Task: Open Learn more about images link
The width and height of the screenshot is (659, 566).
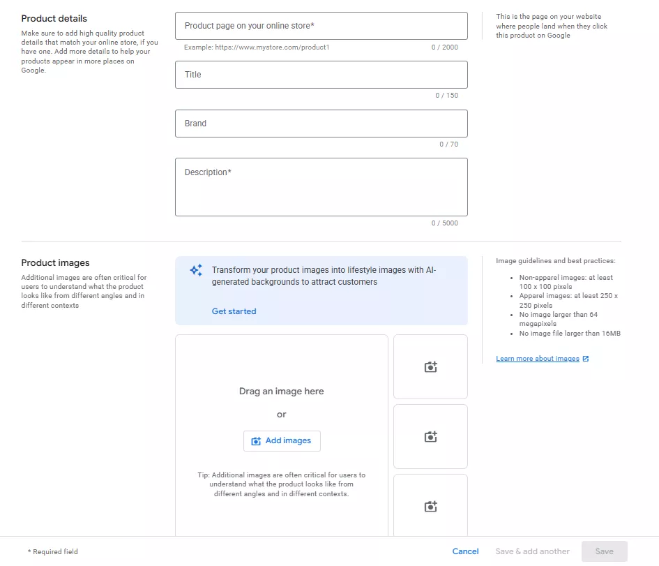Action: pos(537,359)
